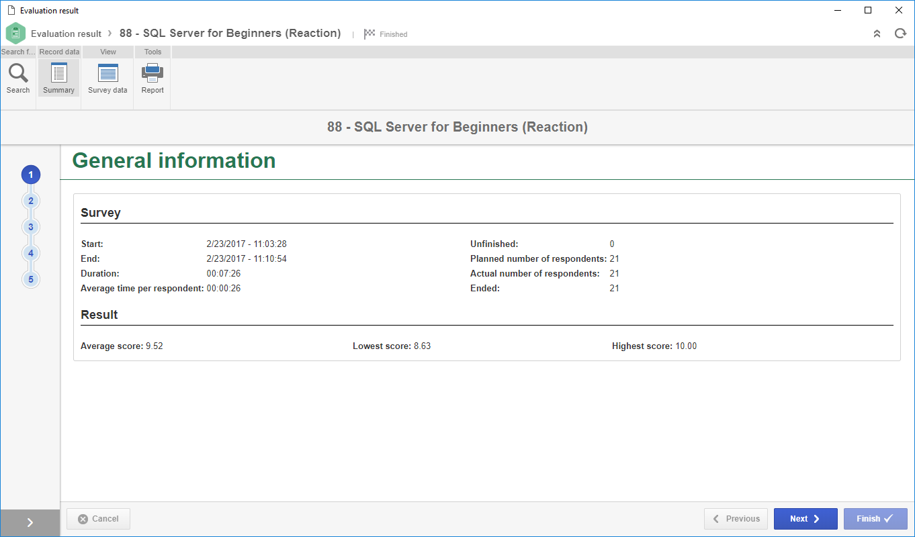Click the Next button

[x=805, y=519]
